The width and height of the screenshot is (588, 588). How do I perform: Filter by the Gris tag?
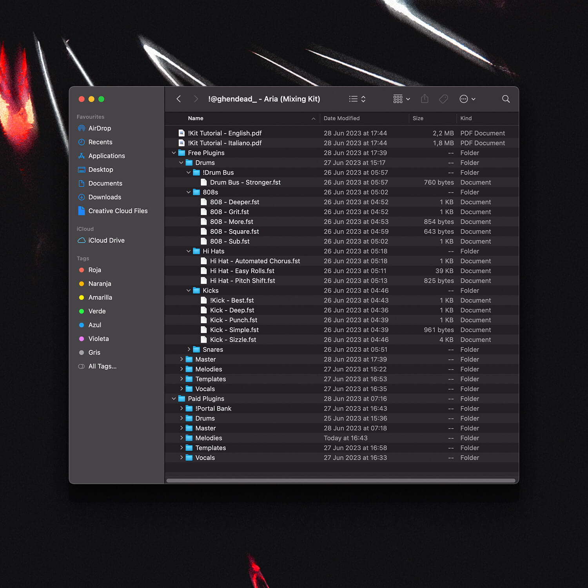94,352
